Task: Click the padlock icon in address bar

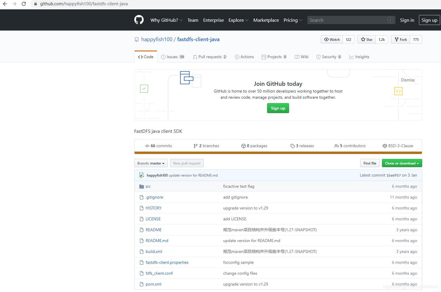Action: point(36,4)
